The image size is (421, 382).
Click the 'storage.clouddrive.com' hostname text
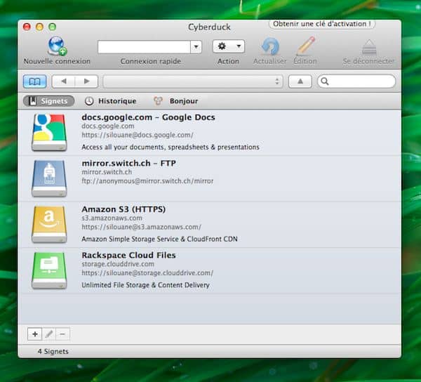[x=118, y=264]
